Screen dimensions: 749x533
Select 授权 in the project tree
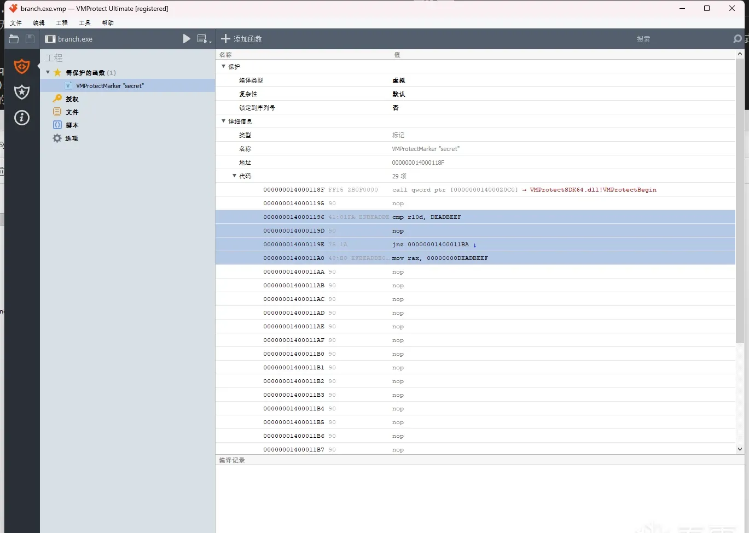coord(72,99)
